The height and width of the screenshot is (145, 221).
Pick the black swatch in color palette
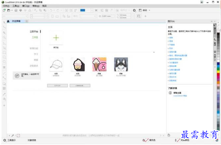tap(218, 34)
